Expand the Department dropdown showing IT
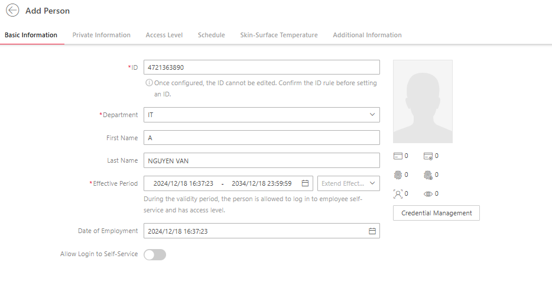This screenshot has width=552, height=281. (x=262, y=115)
